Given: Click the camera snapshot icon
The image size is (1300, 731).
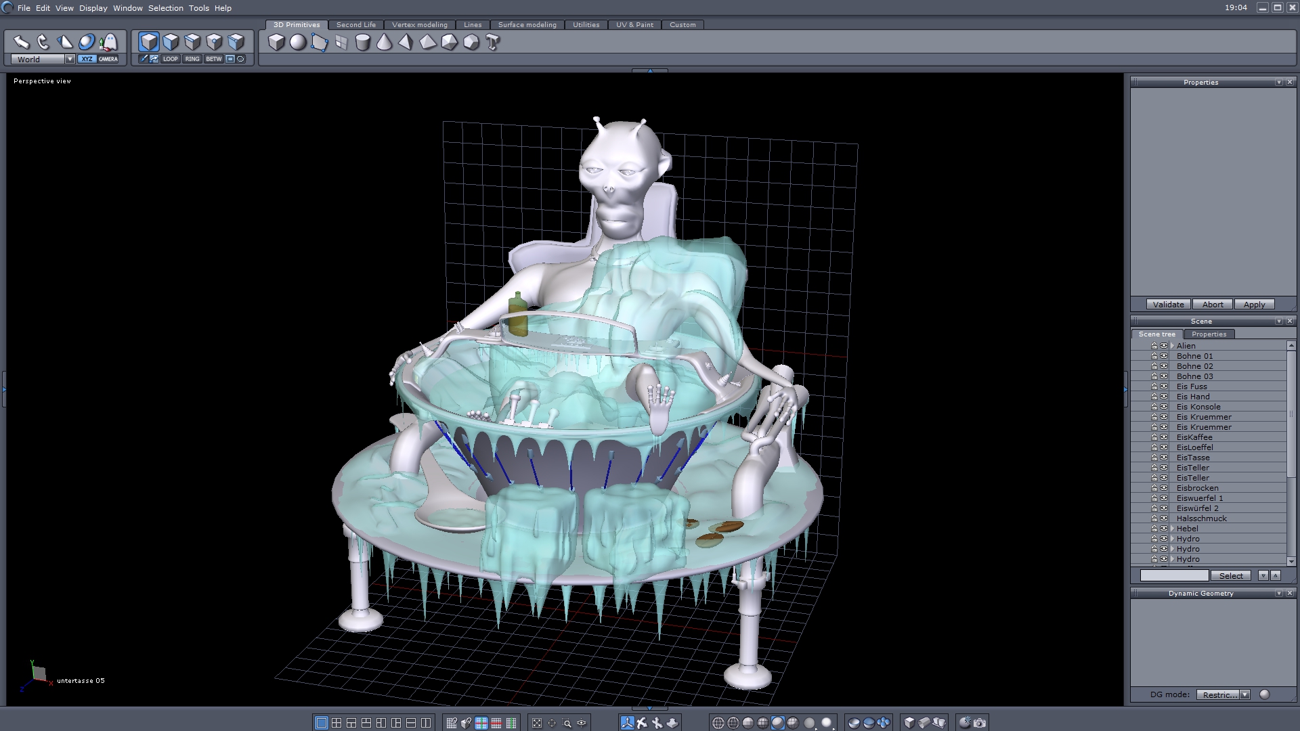Looking at the screenshot, I should pos(980,723).
